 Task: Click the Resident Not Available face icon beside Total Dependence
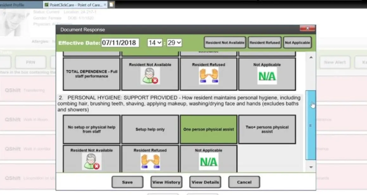pyautogui.click(x=150, y=77)
